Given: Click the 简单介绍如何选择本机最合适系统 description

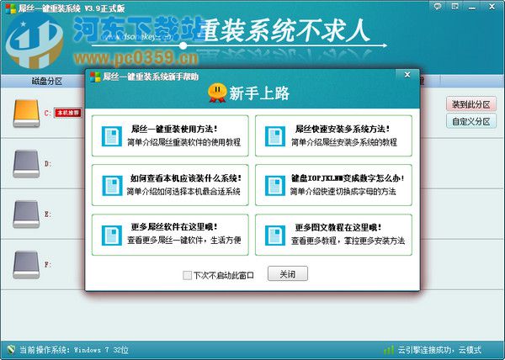Looking at the screenshot, I should tap(183, 192).
